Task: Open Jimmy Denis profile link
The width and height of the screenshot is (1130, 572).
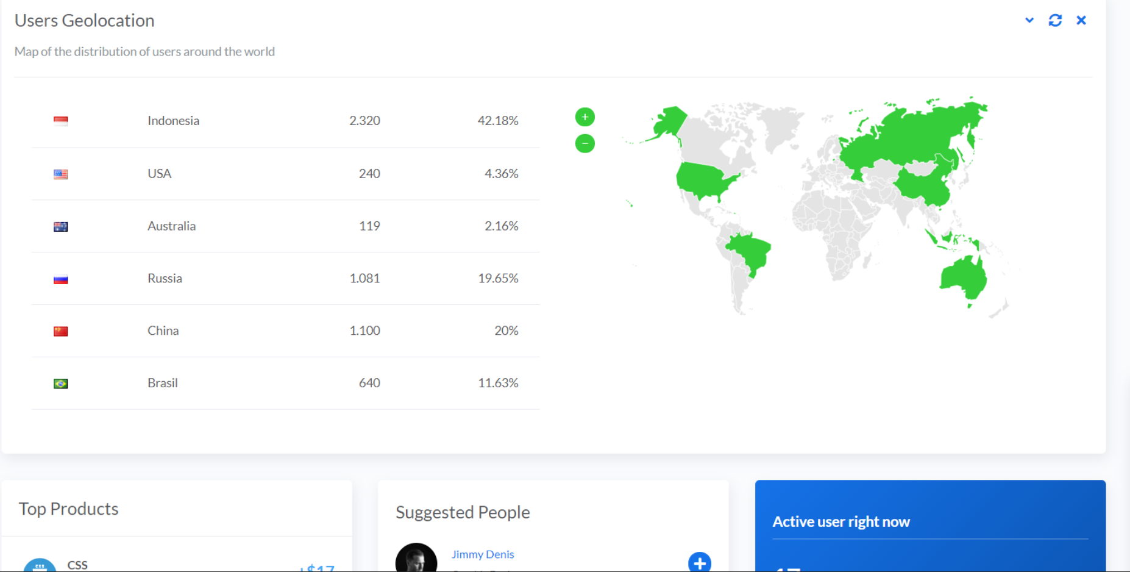Action: (x=482, y=554)
